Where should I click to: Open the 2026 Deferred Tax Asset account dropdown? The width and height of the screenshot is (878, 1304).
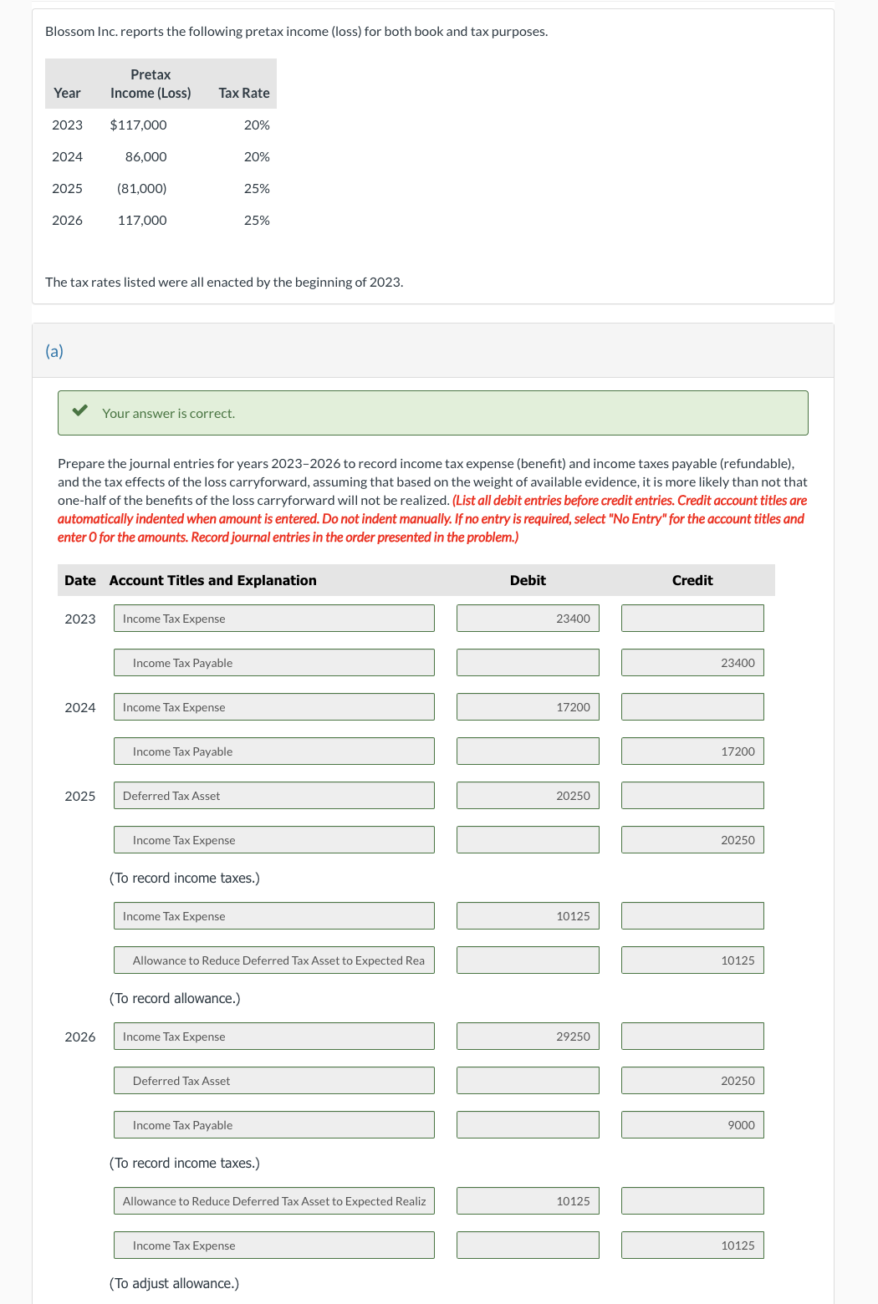[x=273, y=1080]
